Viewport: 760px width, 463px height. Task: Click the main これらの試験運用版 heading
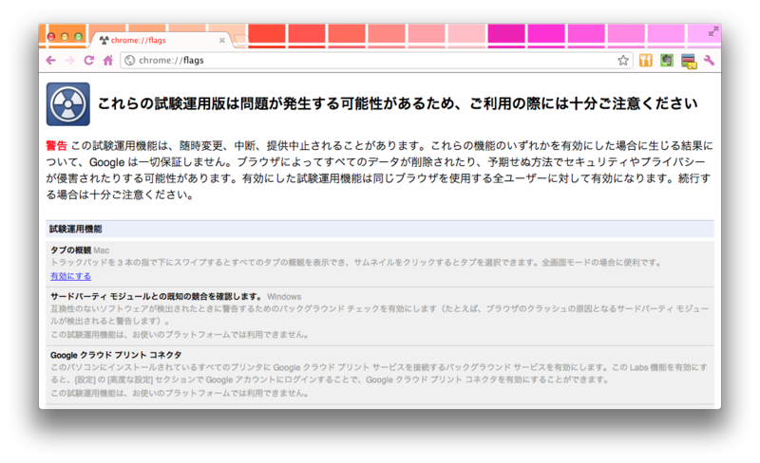pyautogui.click(x=397, y=103)
